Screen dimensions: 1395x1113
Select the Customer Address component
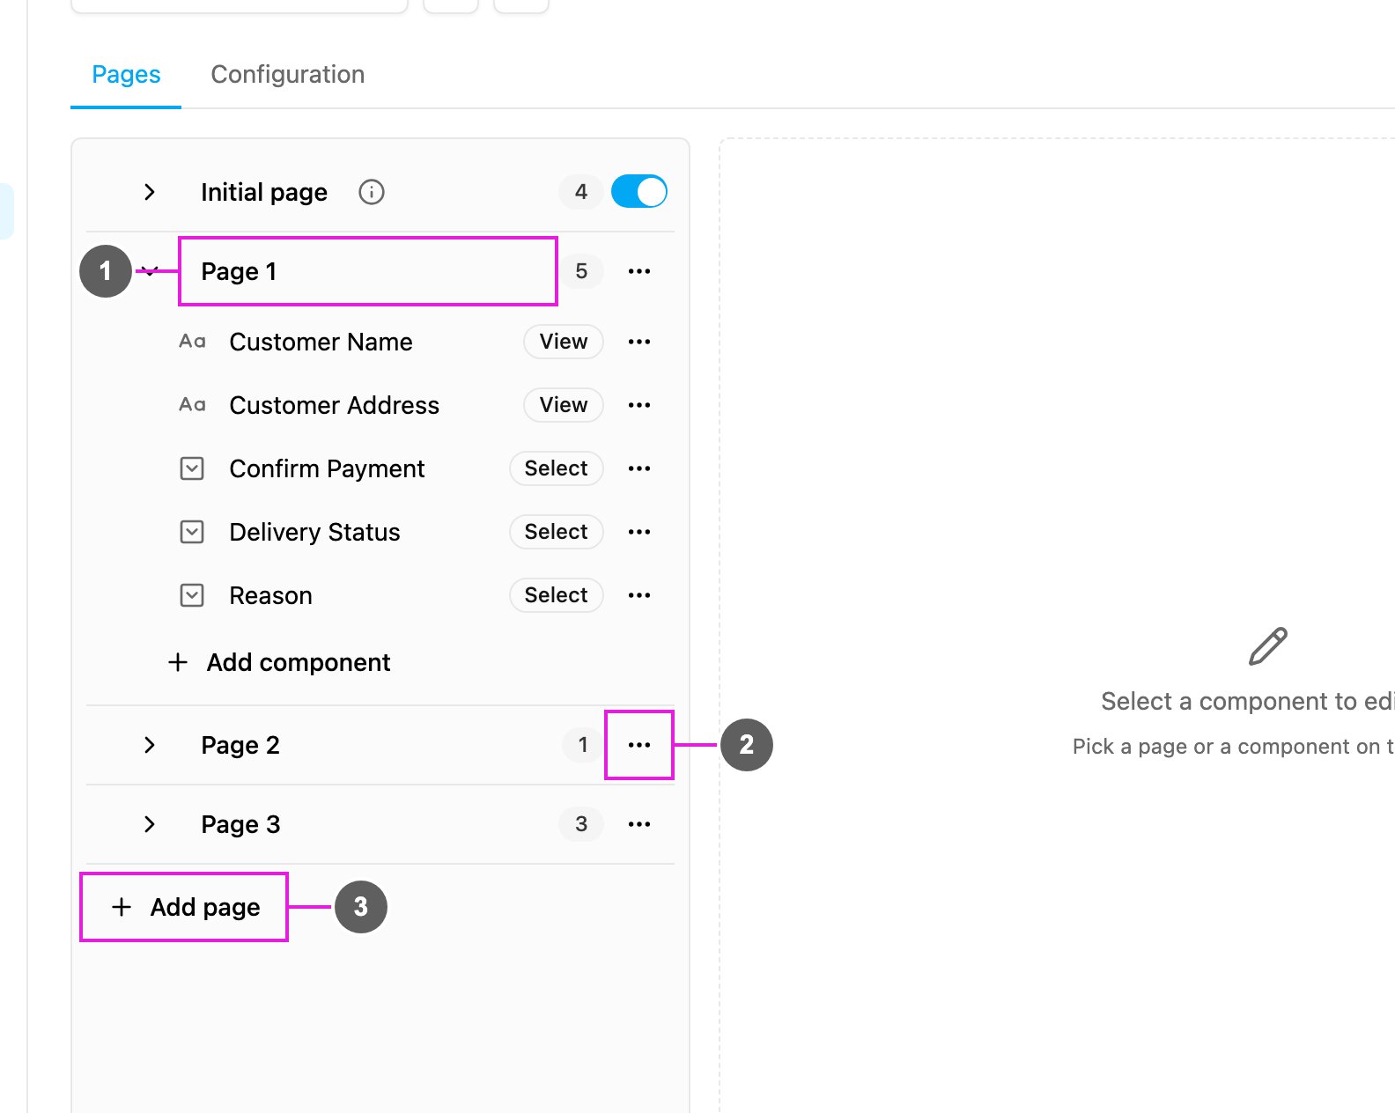tap(335, 405)
